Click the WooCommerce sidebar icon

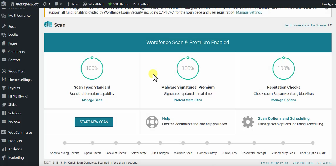point(4,133)
